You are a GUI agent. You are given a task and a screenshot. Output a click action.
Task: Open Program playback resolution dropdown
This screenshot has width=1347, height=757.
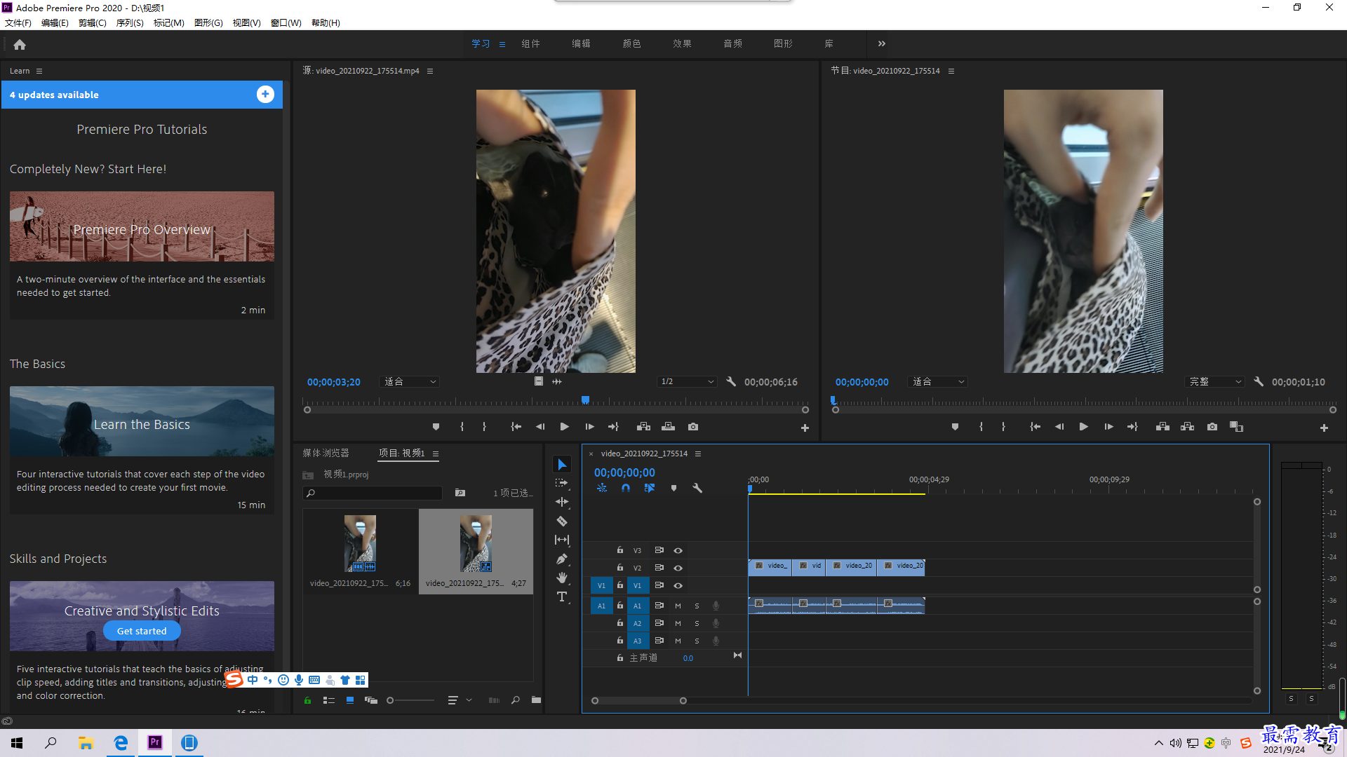pos(1215,382)
